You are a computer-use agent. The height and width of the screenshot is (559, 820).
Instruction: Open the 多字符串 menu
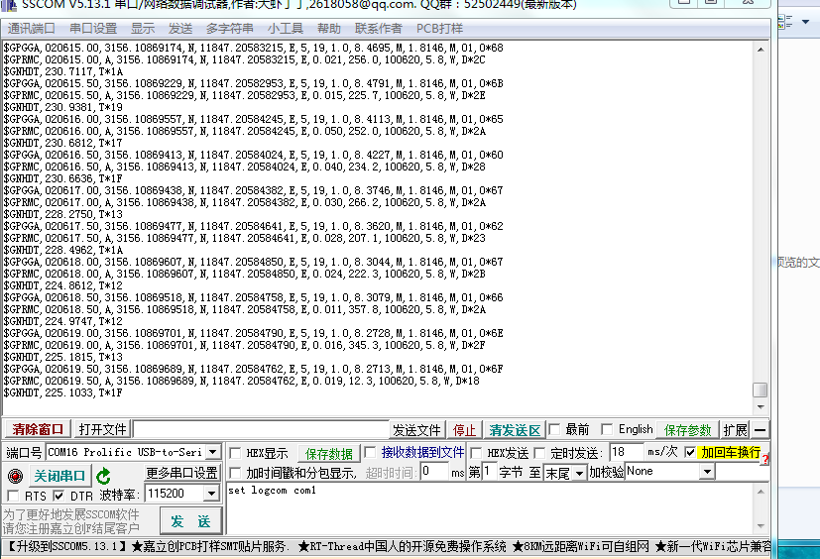(230, 28)
